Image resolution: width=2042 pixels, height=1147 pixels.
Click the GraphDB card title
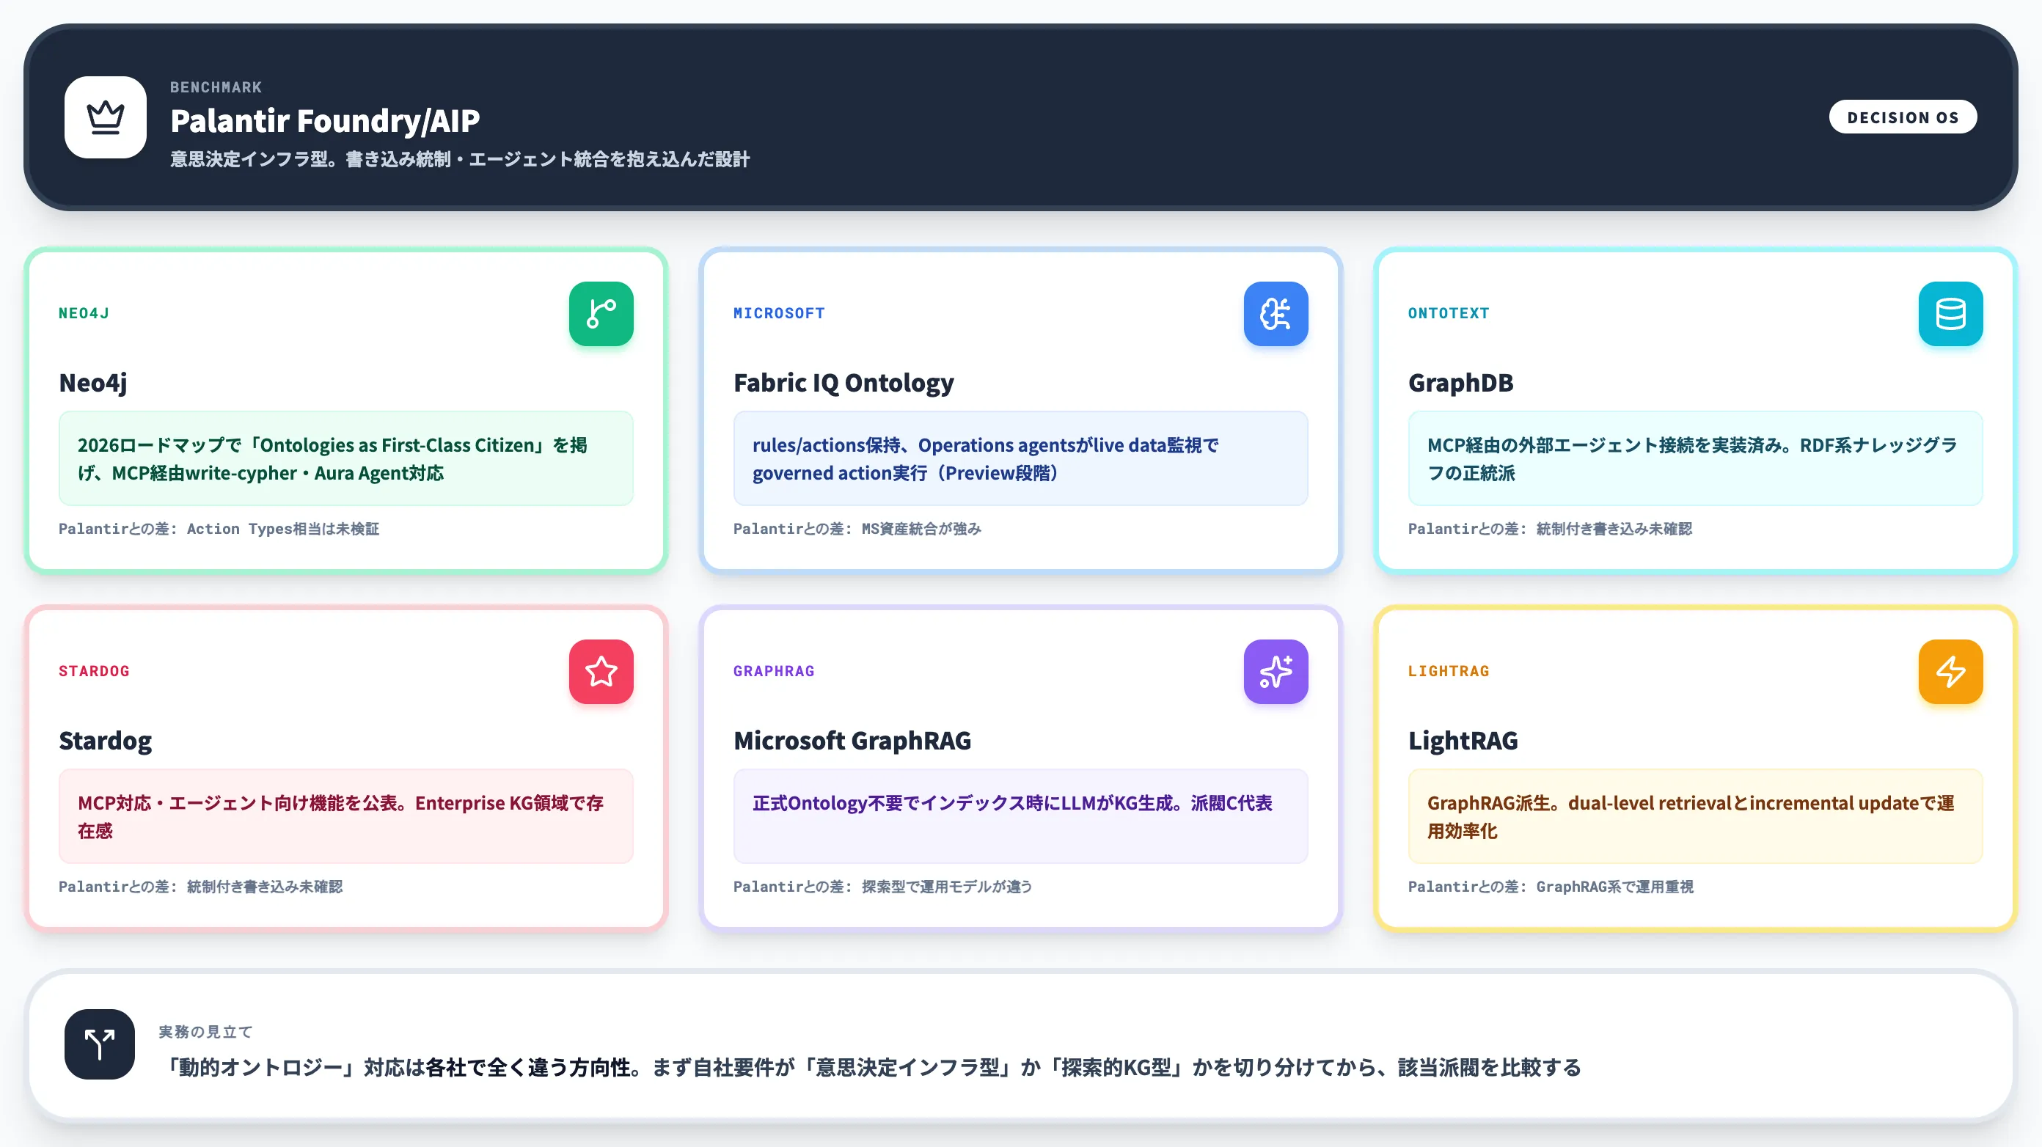[1460, 383]
